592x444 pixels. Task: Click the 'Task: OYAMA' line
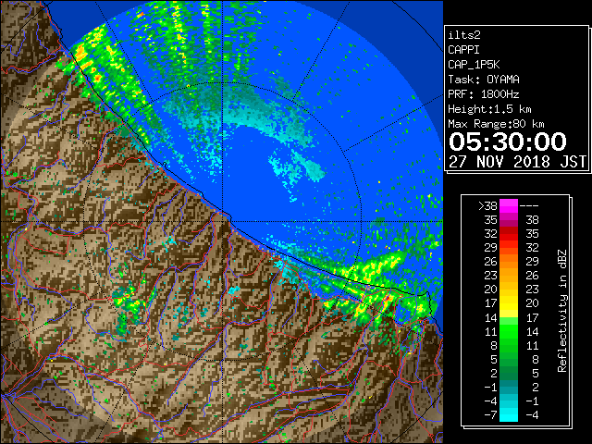coord(484,80)
